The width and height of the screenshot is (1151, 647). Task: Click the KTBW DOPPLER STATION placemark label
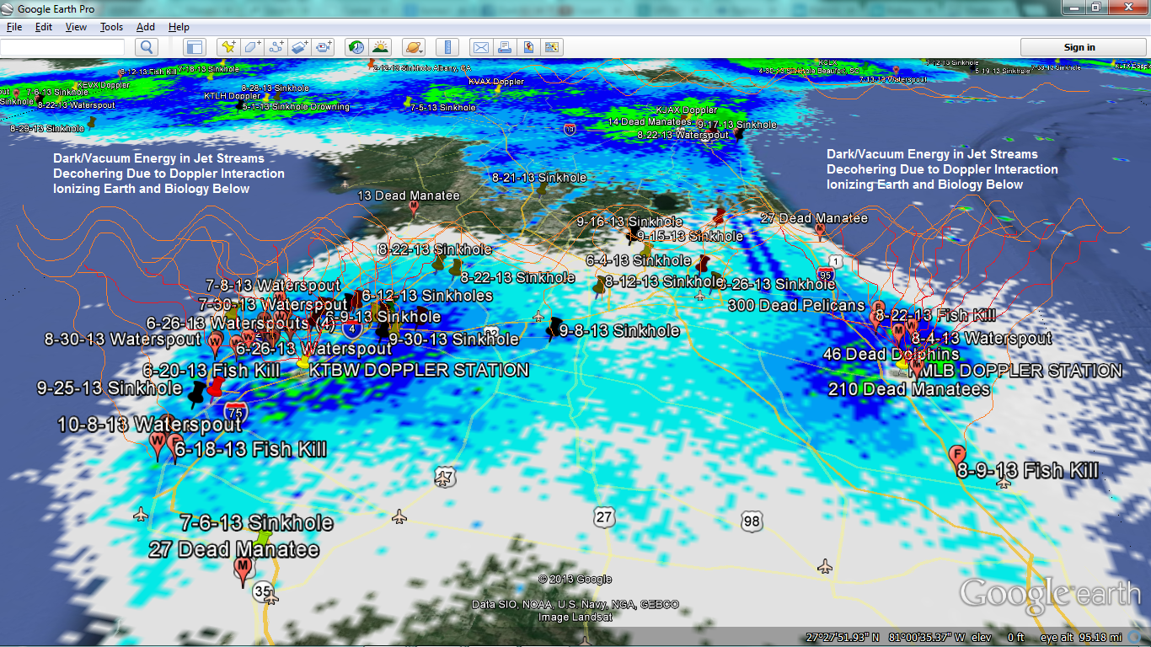(x=419, y=370)
